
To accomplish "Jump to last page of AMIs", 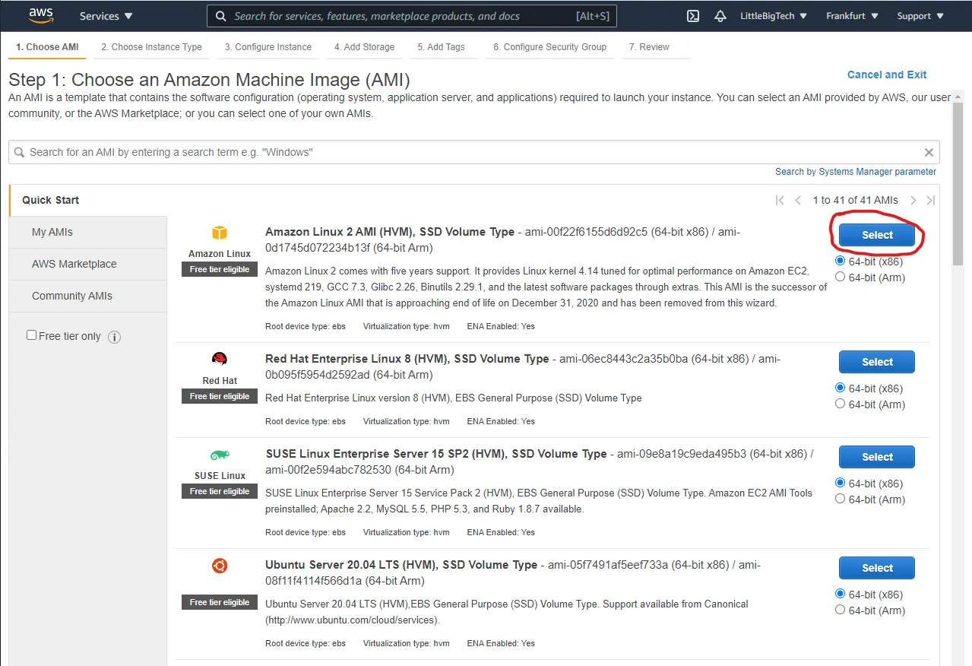I will click(931, 201).
